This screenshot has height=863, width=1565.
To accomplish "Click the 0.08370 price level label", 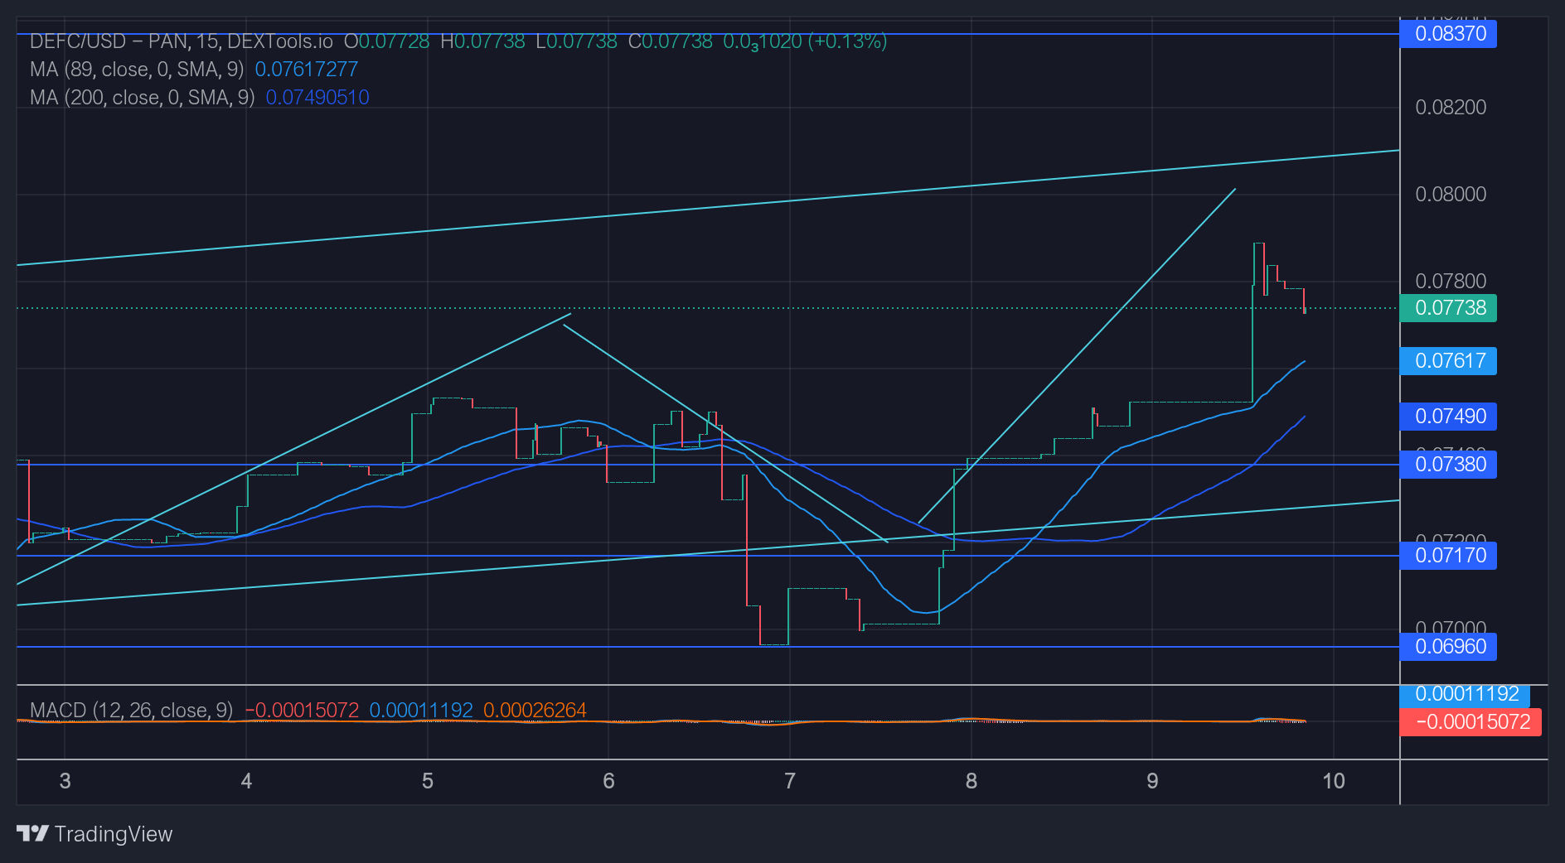I will point(1448,34).
